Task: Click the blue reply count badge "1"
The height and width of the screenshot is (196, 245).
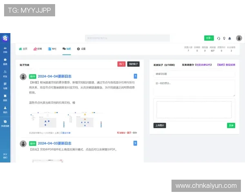Action: pyautogui.click(x=136, y=76)
